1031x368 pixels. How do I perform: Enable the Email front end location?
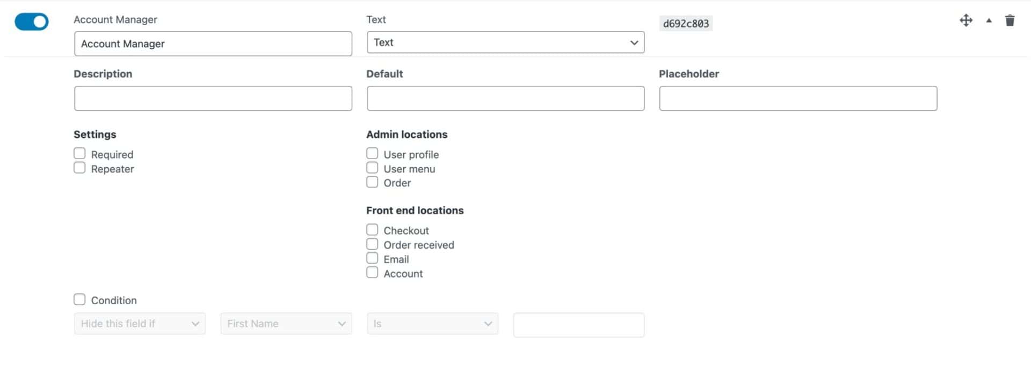372,258
